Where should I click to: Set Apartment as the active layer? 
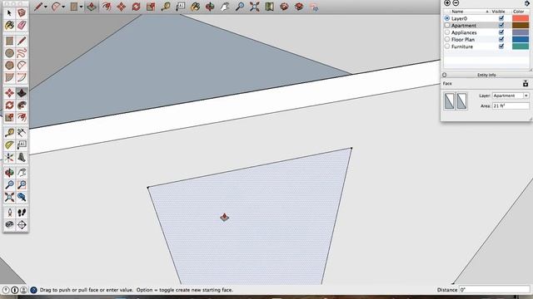tap(447, 26)
